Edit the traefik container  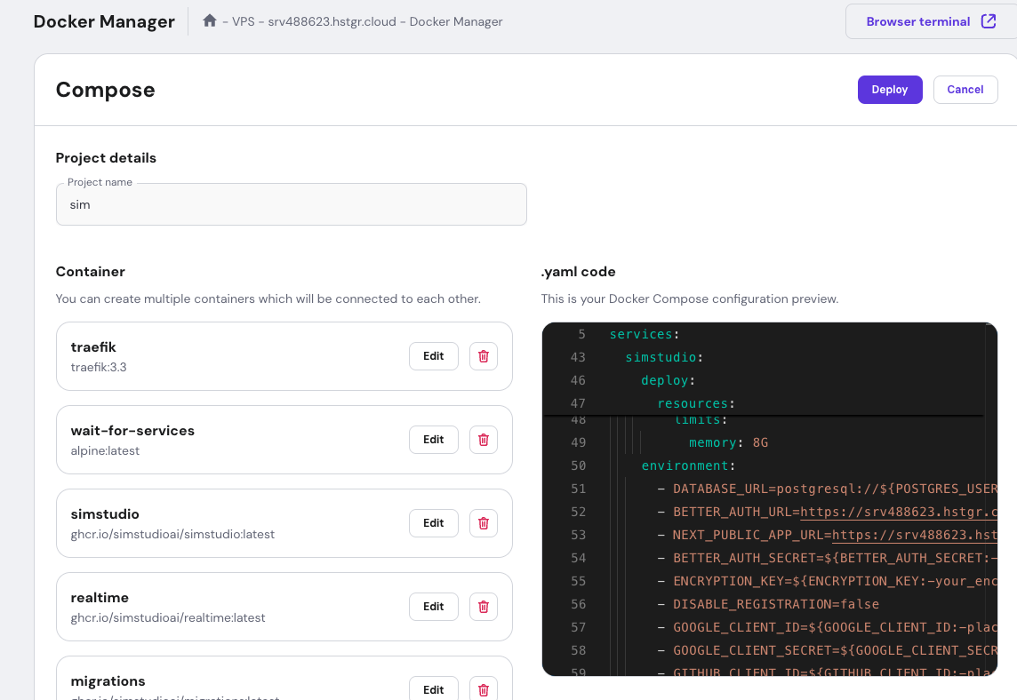[433, 356]
